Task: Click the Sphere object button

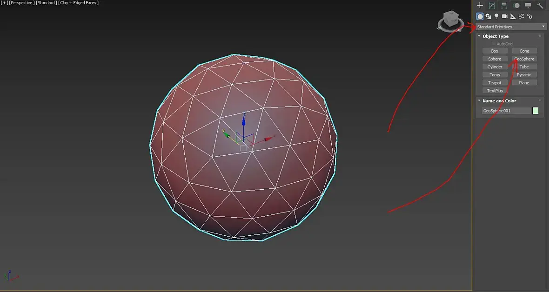Action: [x=495, y=59]
